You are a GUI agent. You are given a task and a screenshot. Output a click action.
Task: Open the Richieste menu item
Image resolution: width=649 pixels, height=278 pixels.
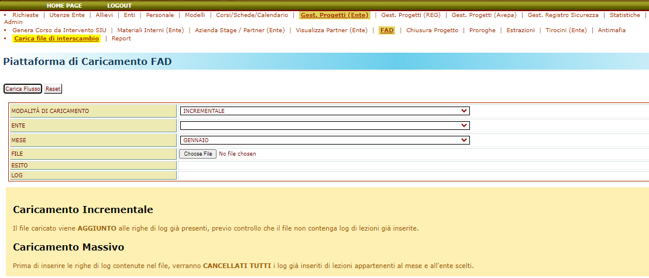tap(25, 15)
